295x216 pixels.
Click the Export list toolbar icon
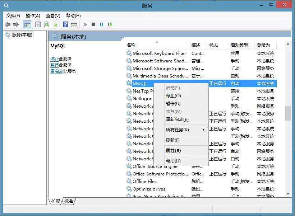click(54, 24)
